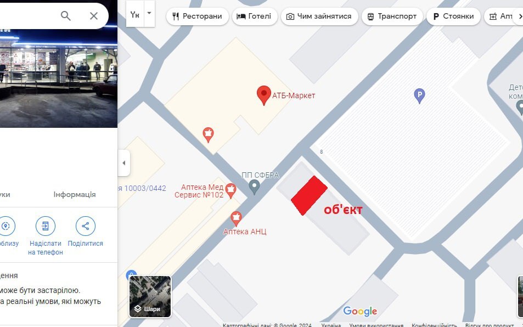Open the Шари layers thumbnail
Viewport: 523px width, 327px height.
pos(150,296)
